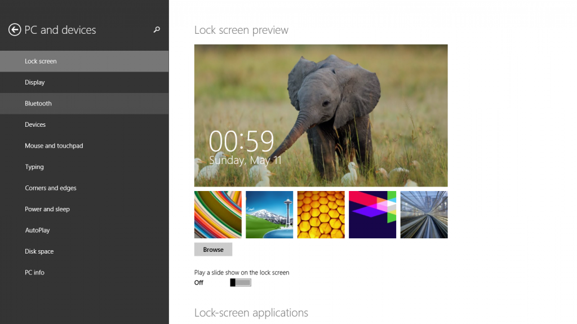The image size is (577, 324).
Task: Go to AutoPlay settings
Action: [85, 230]
